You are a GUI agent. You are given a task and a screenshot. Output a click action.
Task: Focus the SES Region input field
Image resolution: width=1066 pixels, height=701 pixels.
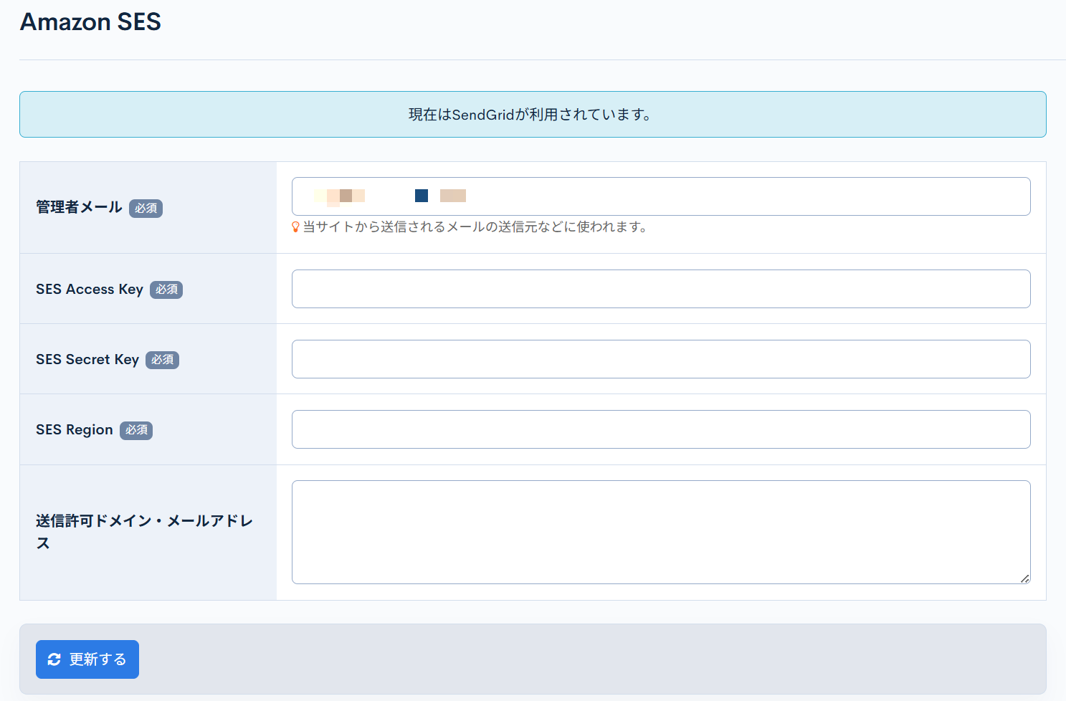click(661, 429)
